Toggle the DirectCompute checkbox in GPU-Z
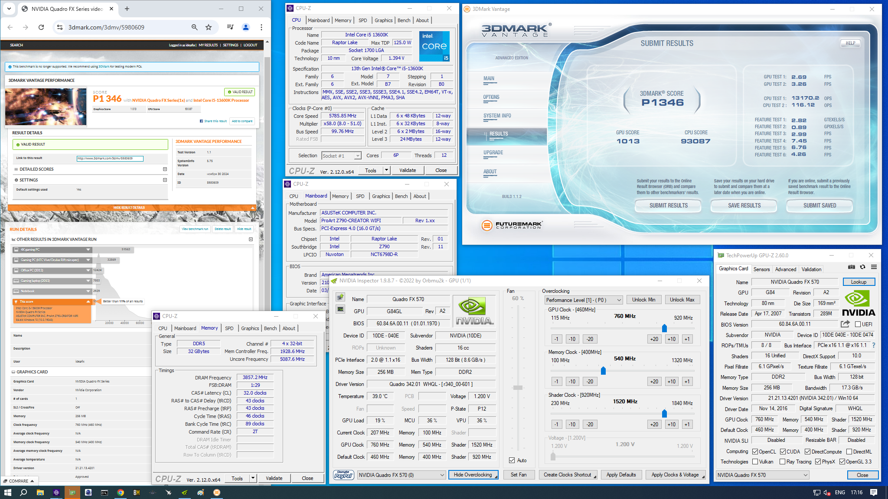Screen dimensions: 888x499 click(808, 452)
